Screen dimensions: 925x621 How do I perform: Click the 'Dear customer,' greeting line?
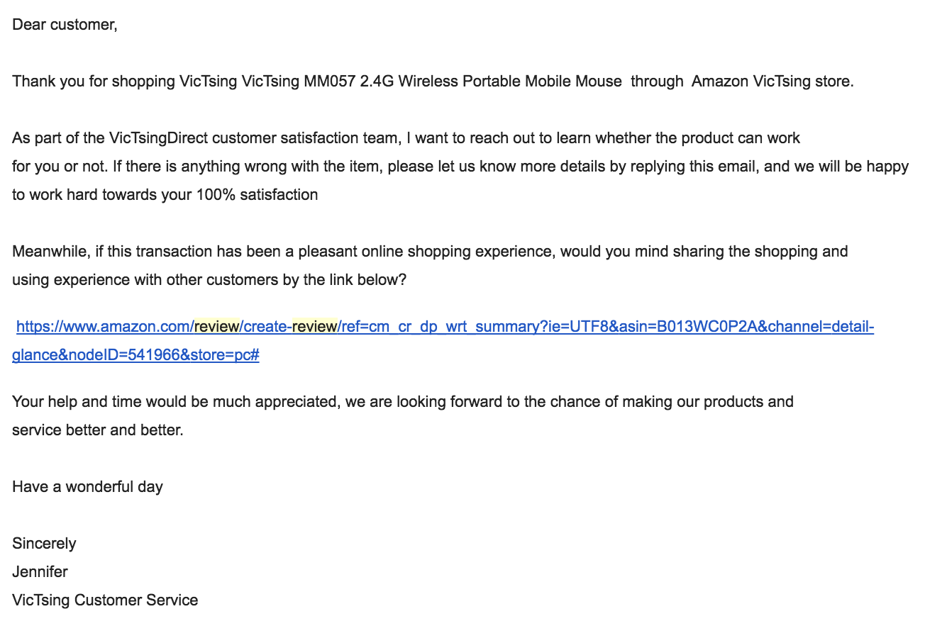click(65, 25)
